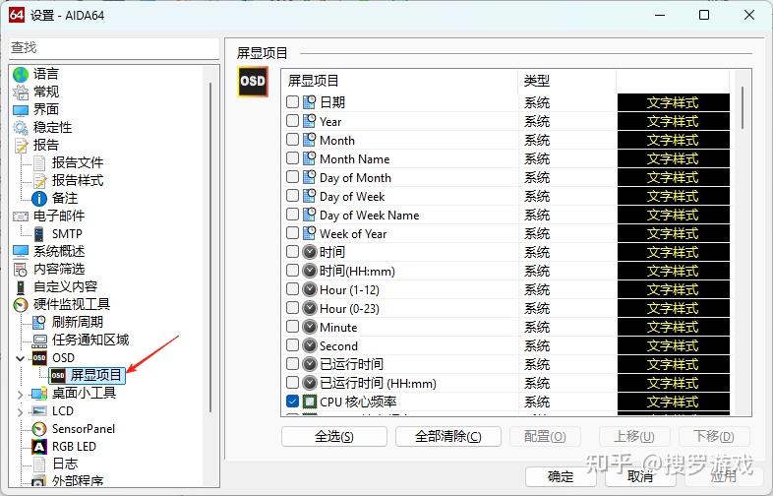Click the 查找 search field
Viewport: 773px width, 496px height.
click(x=114, y=48)
